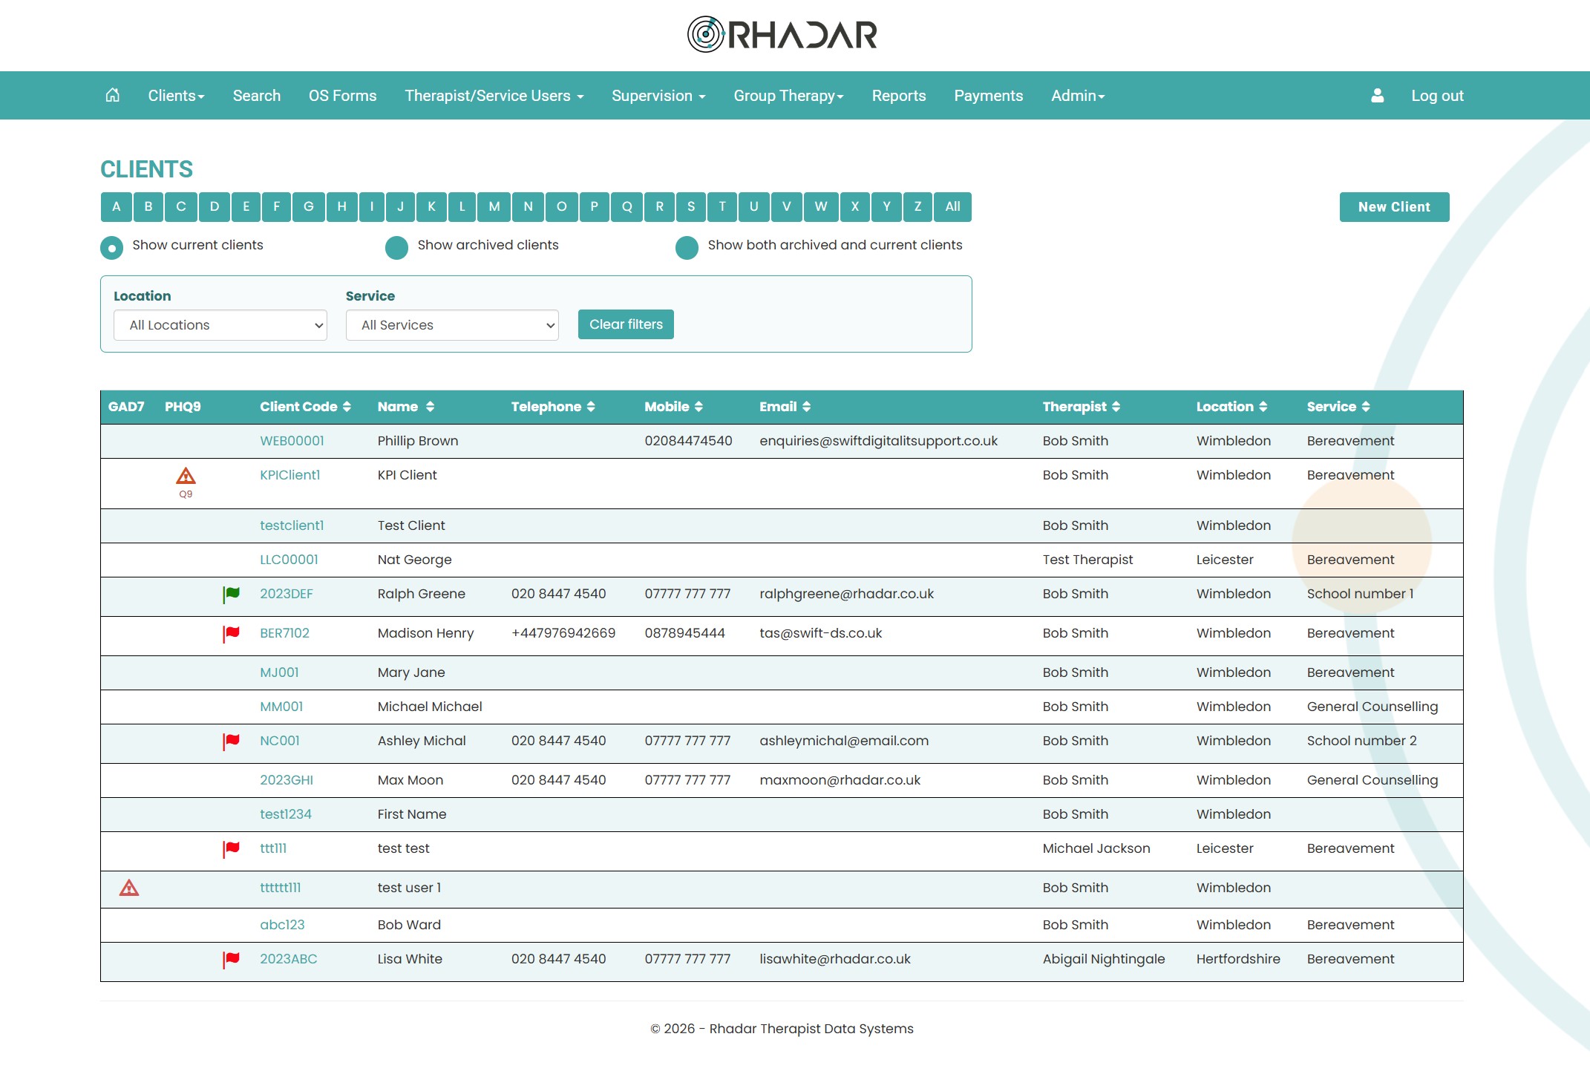Click the Rhadar logo
The height and width of the screenshot is (1077, 1590).
coord(782,34)
